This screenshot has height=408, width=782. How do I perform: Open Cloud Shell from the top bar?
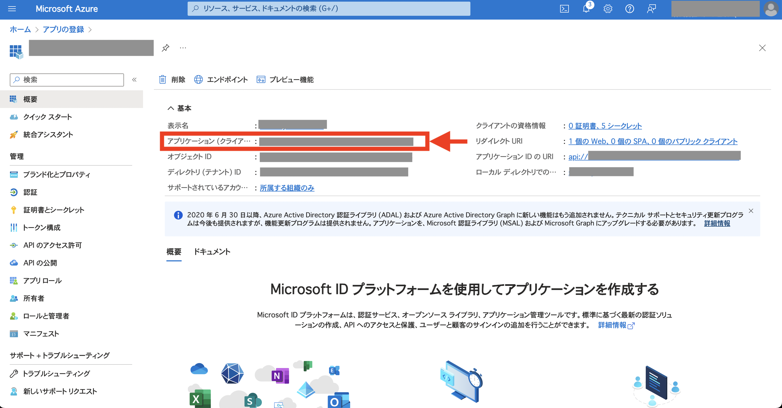[564, 9]
